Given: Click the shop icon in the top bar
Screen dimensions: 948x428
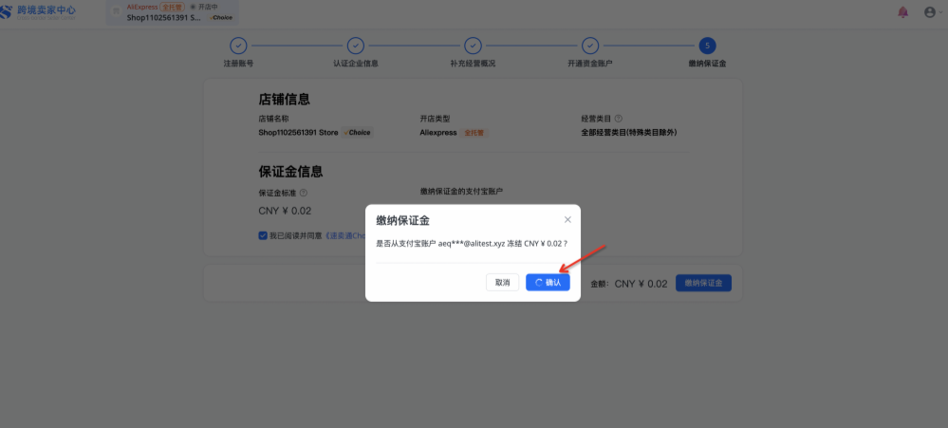Looking at the screenshot, I should [x=116, y=12].
